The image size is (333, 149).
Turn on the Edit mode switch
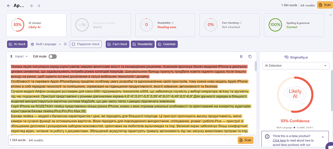tap(53, 57)
